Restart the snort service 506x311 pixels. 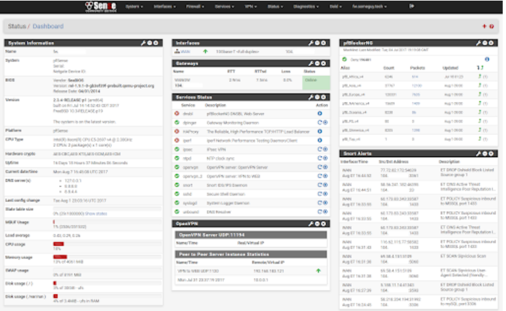click(x=319, y=185)
